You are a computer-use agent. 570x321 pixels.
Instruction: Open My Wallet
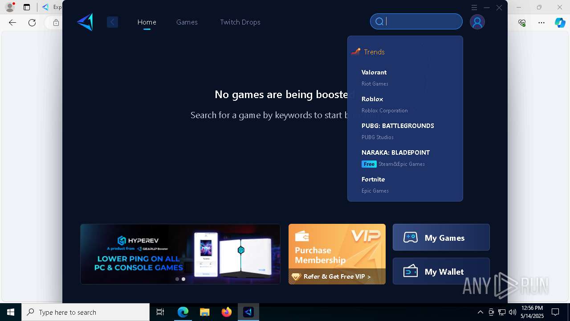441,271
